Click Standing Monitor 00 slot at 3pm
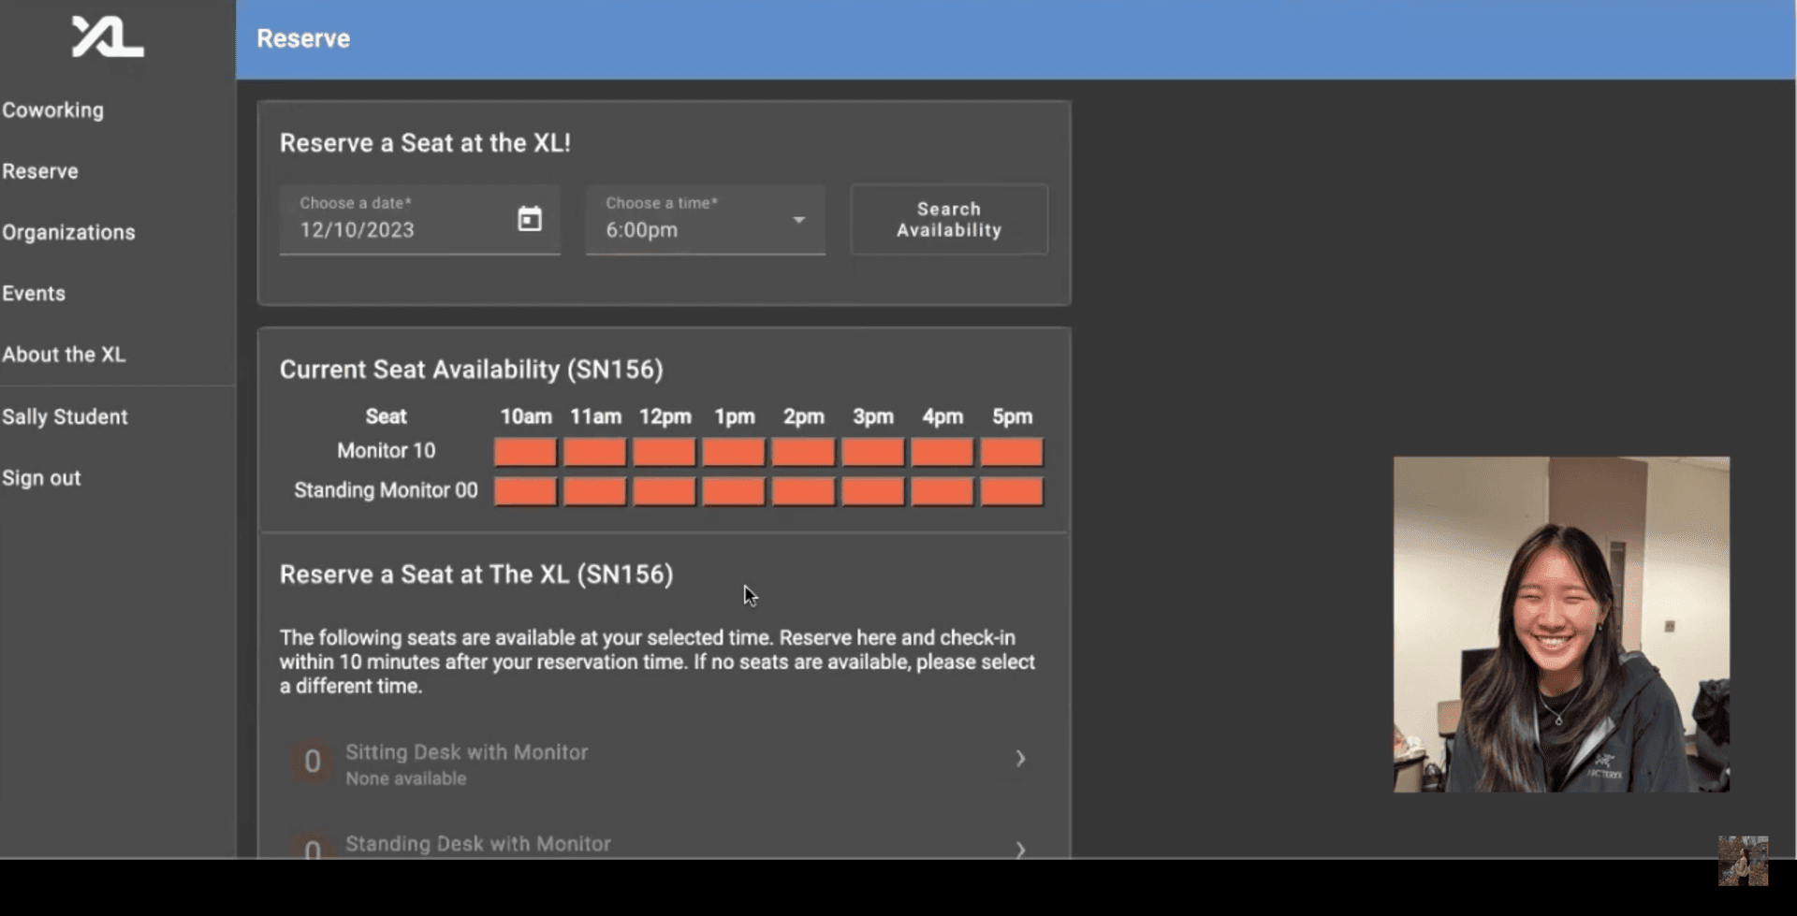This screenshot has height=916, width=1797. pyautogui.click(x=872, y=491)
